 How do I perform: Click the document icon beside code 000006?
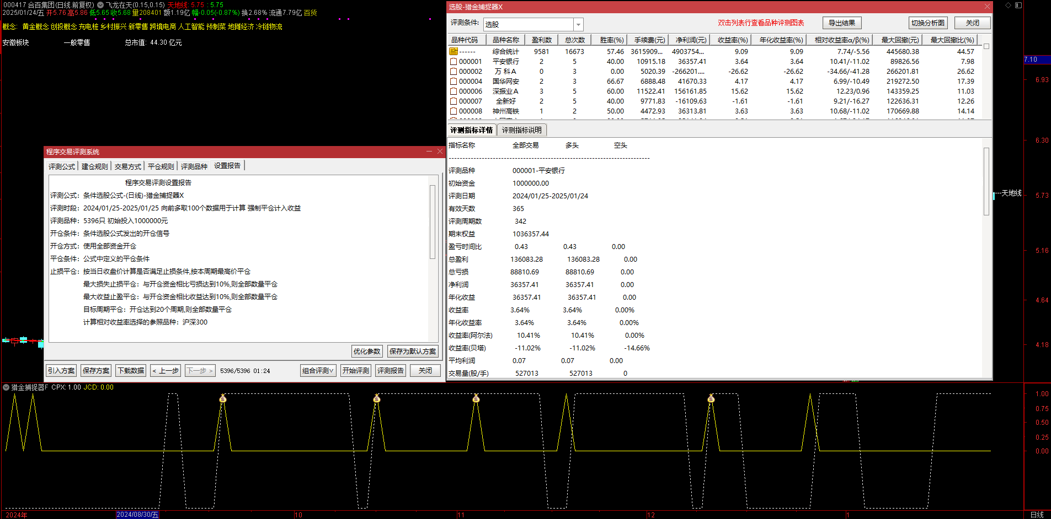click(454, 91)
